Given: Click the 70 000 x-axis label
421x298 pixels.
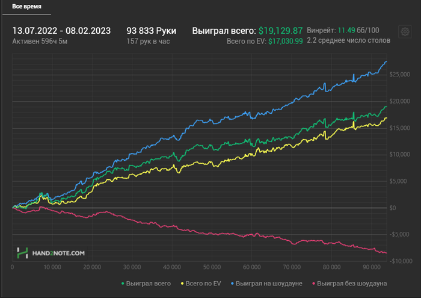Looking at the screenshot, I should coord(292,267).
